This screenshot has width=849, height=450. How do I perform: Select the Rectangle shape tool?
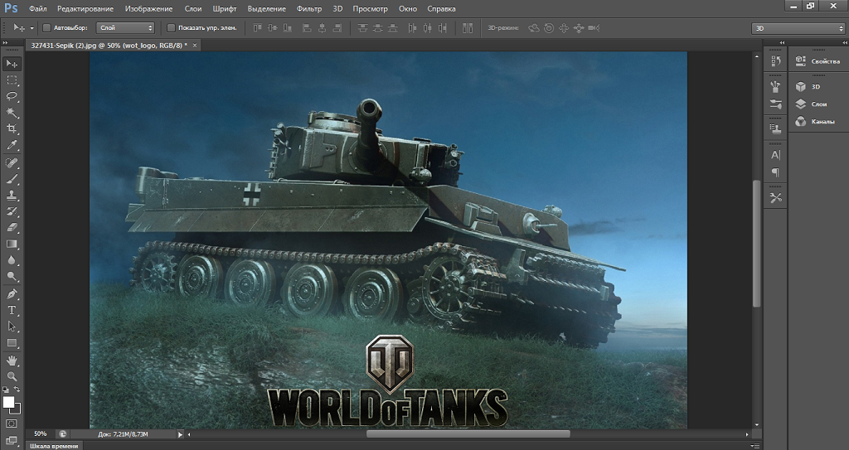tap(12, 343)
